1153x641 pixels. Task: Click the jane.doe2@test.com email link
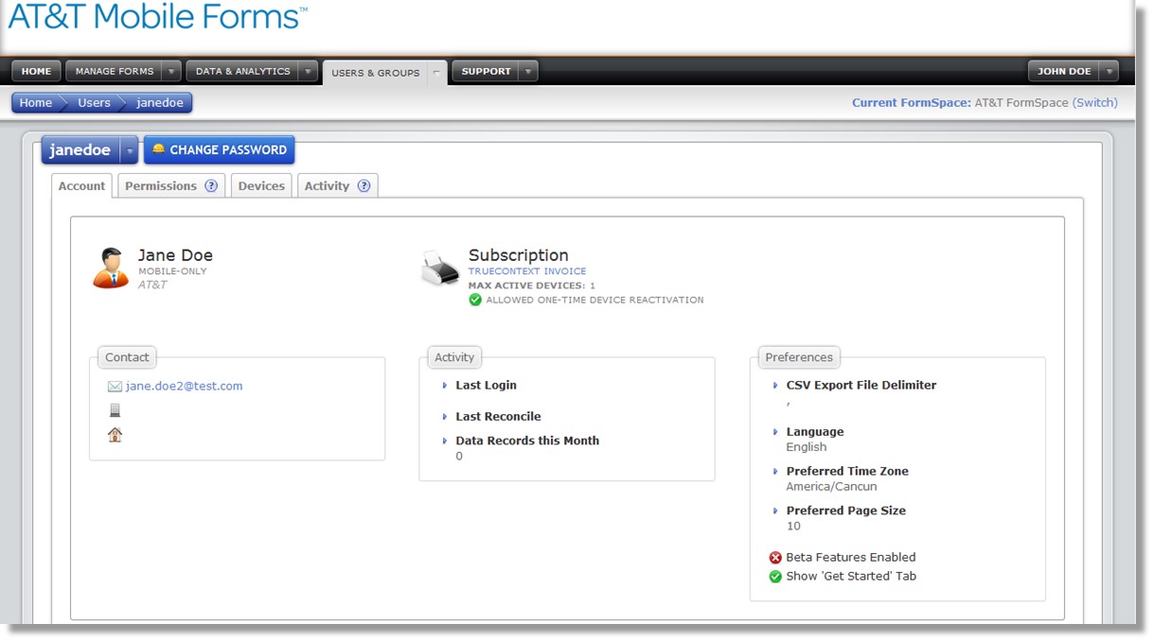pyautogui.click(x=185, y=387)
